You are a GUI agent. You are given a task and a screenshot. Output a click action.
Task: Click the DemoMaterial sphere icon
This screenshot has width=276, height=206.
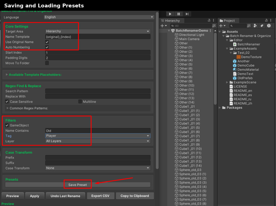pos(235,70)
